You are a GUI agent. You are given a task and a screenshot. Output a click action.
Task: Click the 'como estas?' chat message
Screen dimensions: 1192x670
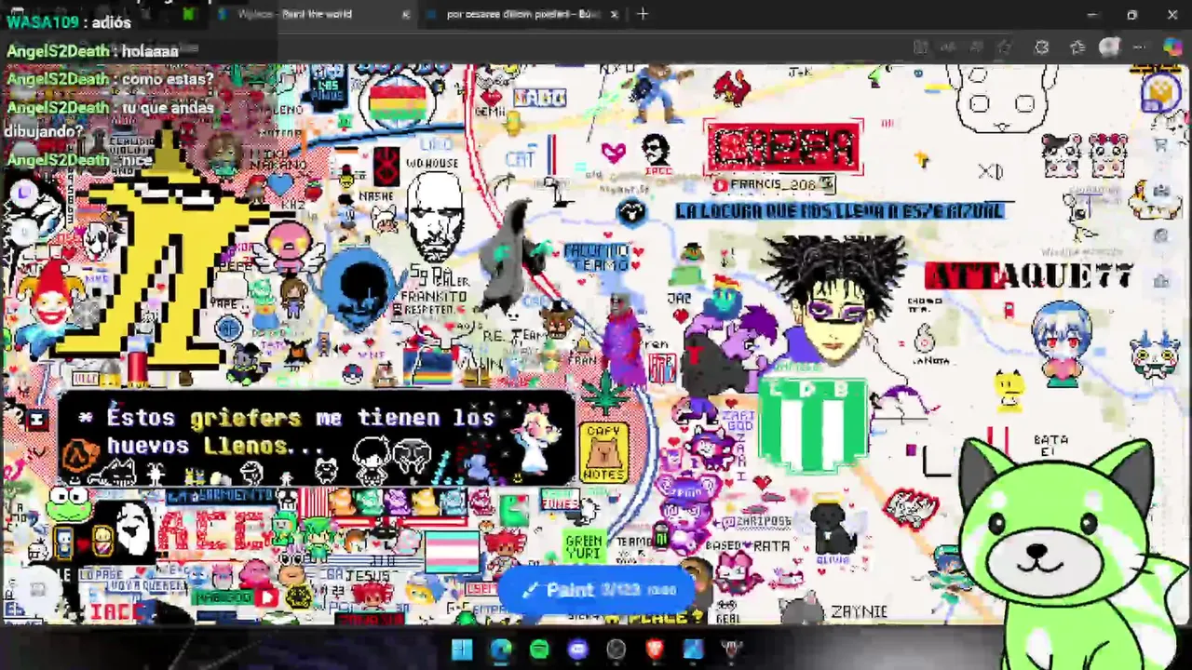click(110, 79)
